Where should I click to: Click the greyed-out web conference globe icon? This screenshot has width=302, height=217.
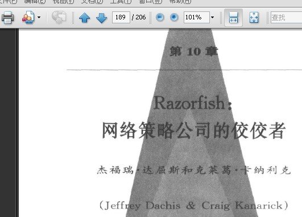tap(59, 17)
